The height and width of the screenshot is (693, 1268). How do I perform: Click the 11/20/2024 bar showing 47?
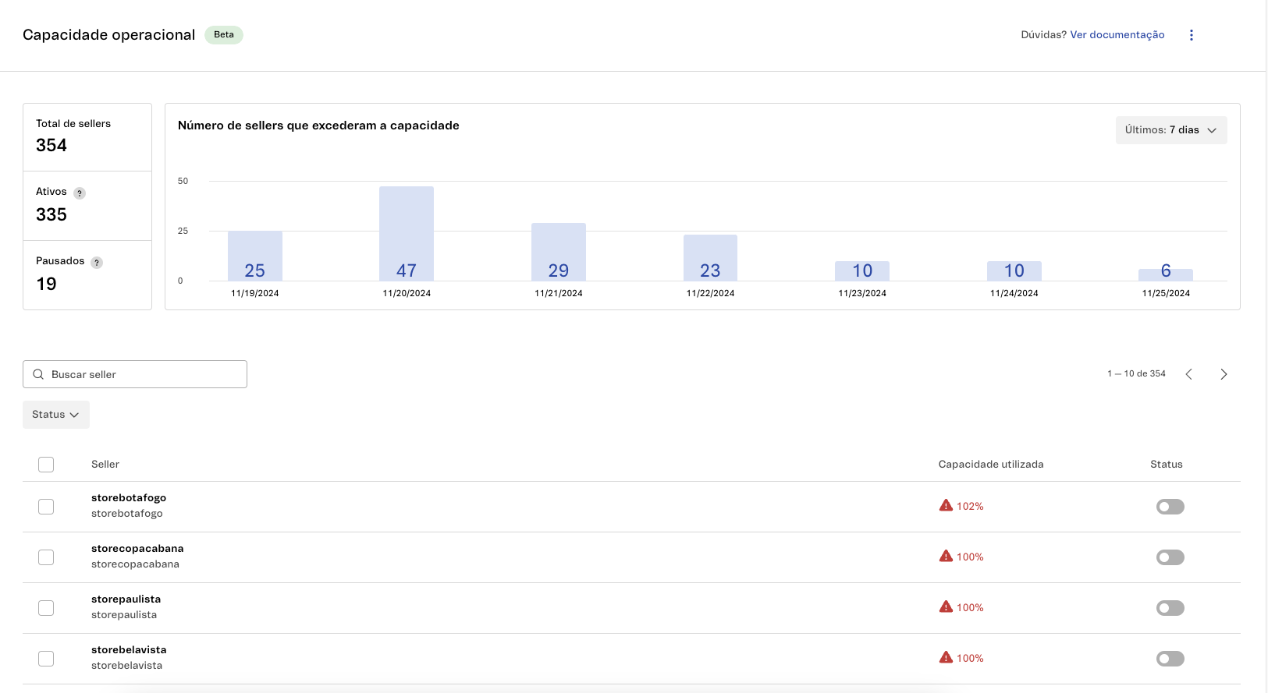[x=407, y=234]
